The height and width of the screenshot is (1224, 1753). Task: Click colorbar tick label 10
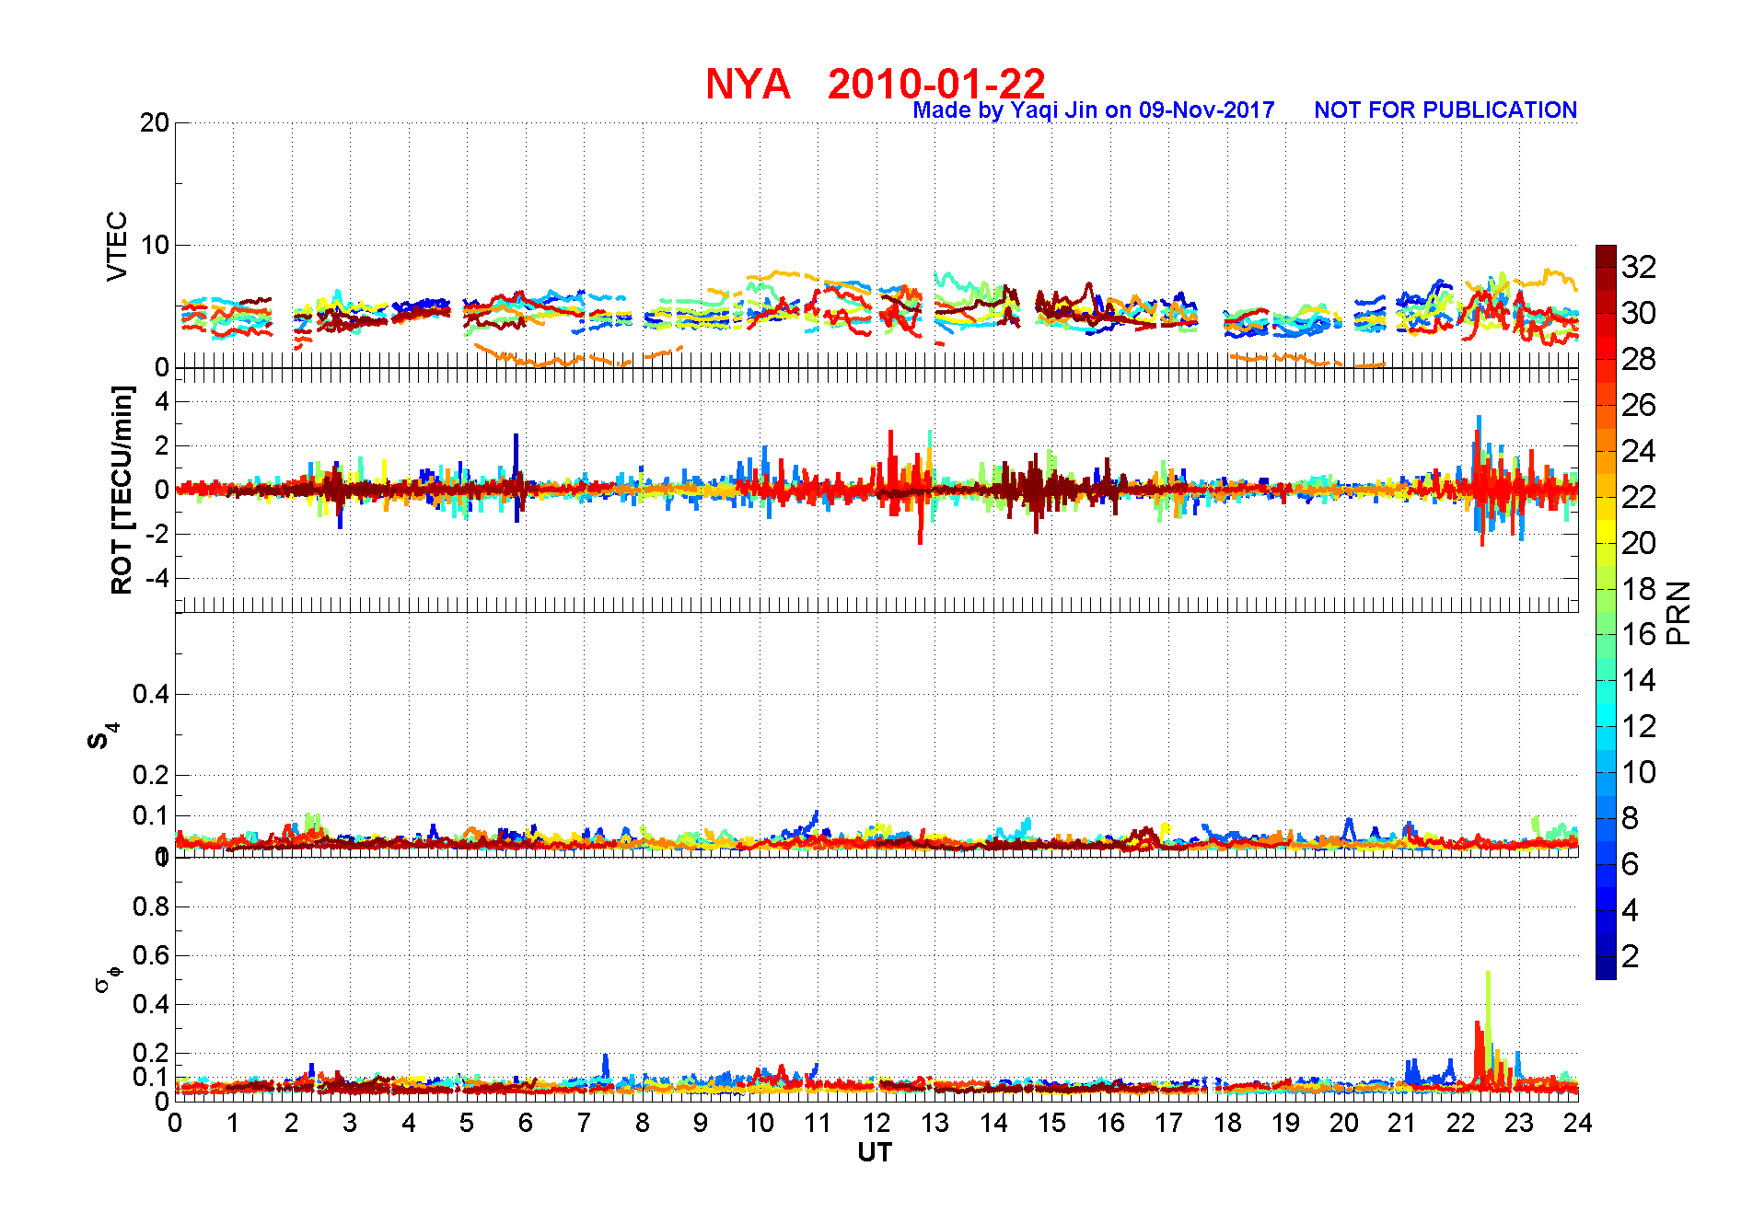click(1639, 772)
